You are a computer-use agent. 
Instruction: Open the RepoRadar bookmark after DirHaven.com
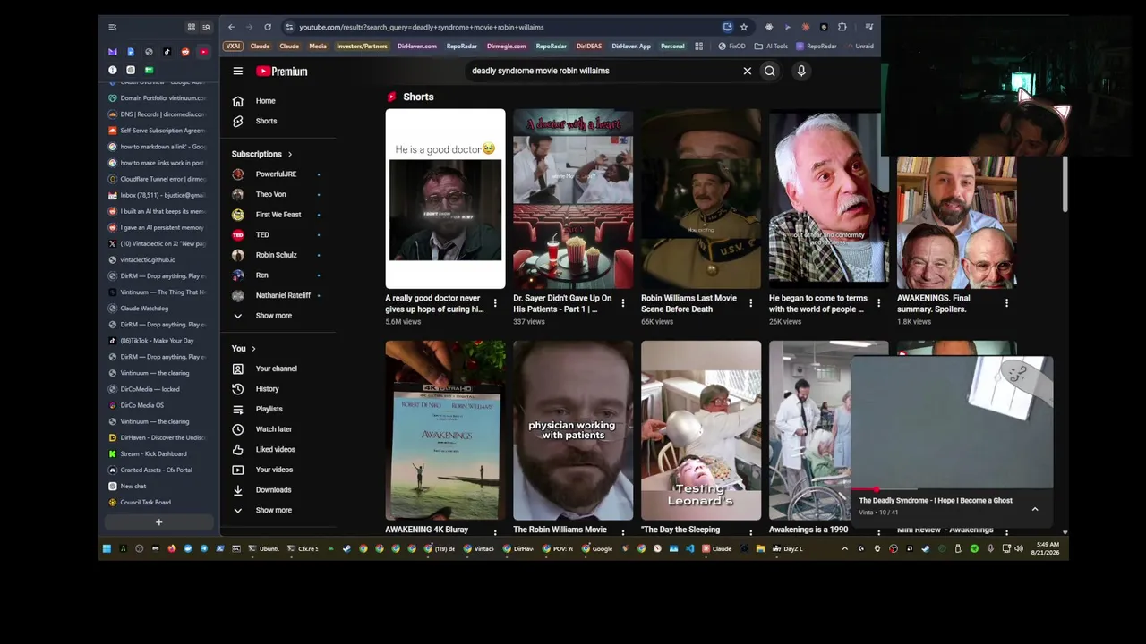(x=462, y=47)
